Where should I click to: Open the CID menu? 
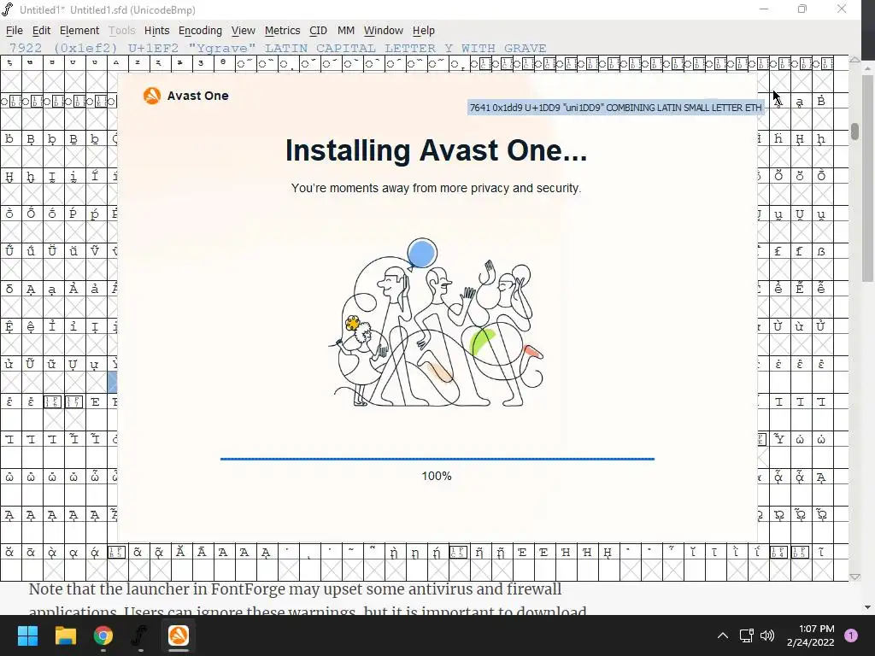tap(318, 31)
